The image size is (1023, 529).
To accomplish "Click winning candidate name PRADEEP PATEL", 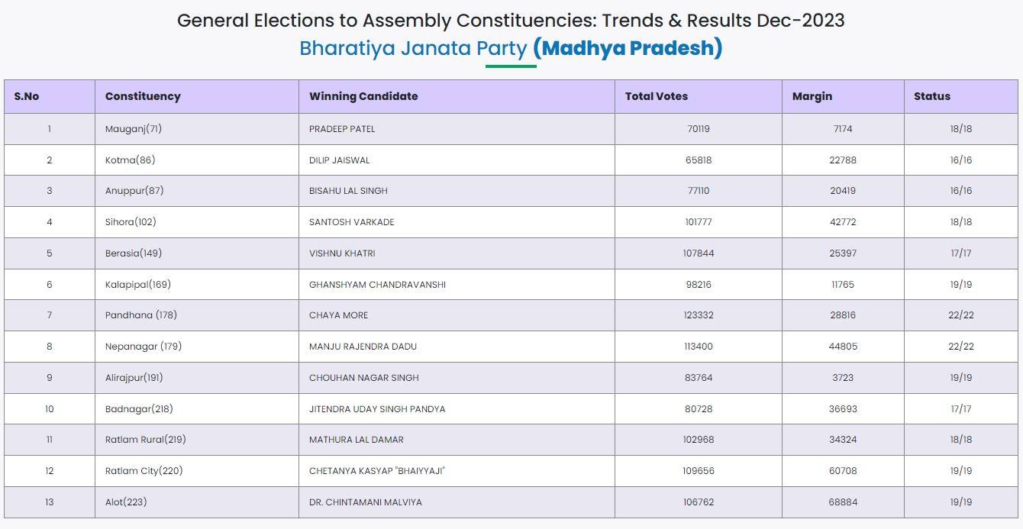I will pos(342,129).
